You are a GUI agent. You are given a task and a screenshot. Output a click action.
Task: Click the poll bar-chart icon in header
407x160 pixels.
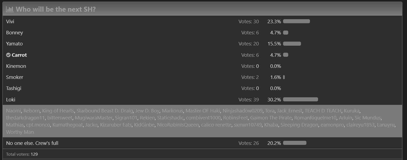[10, 9]
